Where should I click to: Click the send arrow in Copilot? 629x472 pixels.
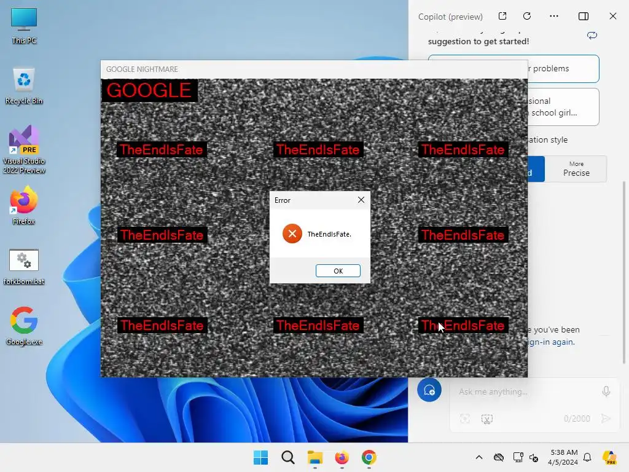point(606,419)
